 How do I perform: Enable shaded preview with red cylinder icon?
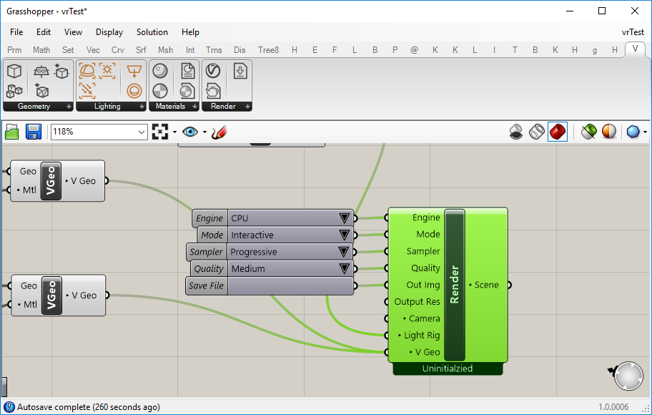(x=558, y=132)
